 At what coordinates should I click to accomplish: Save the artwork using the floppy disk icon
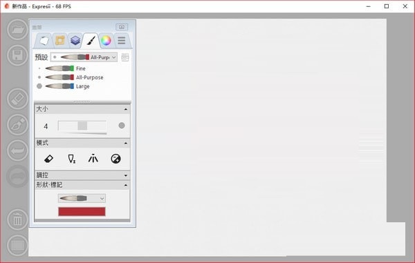(17, 55)
